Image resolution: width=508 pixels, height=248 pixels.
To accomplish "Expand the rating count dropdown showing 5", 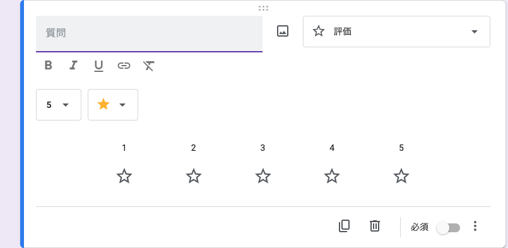I will pyautogui.click(x=59, y=105).
